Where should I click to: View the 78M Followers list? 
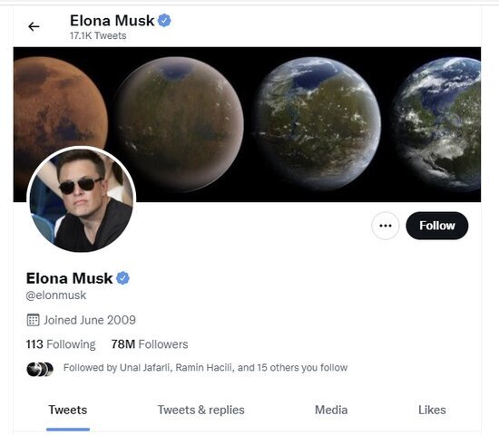(150, 344)
